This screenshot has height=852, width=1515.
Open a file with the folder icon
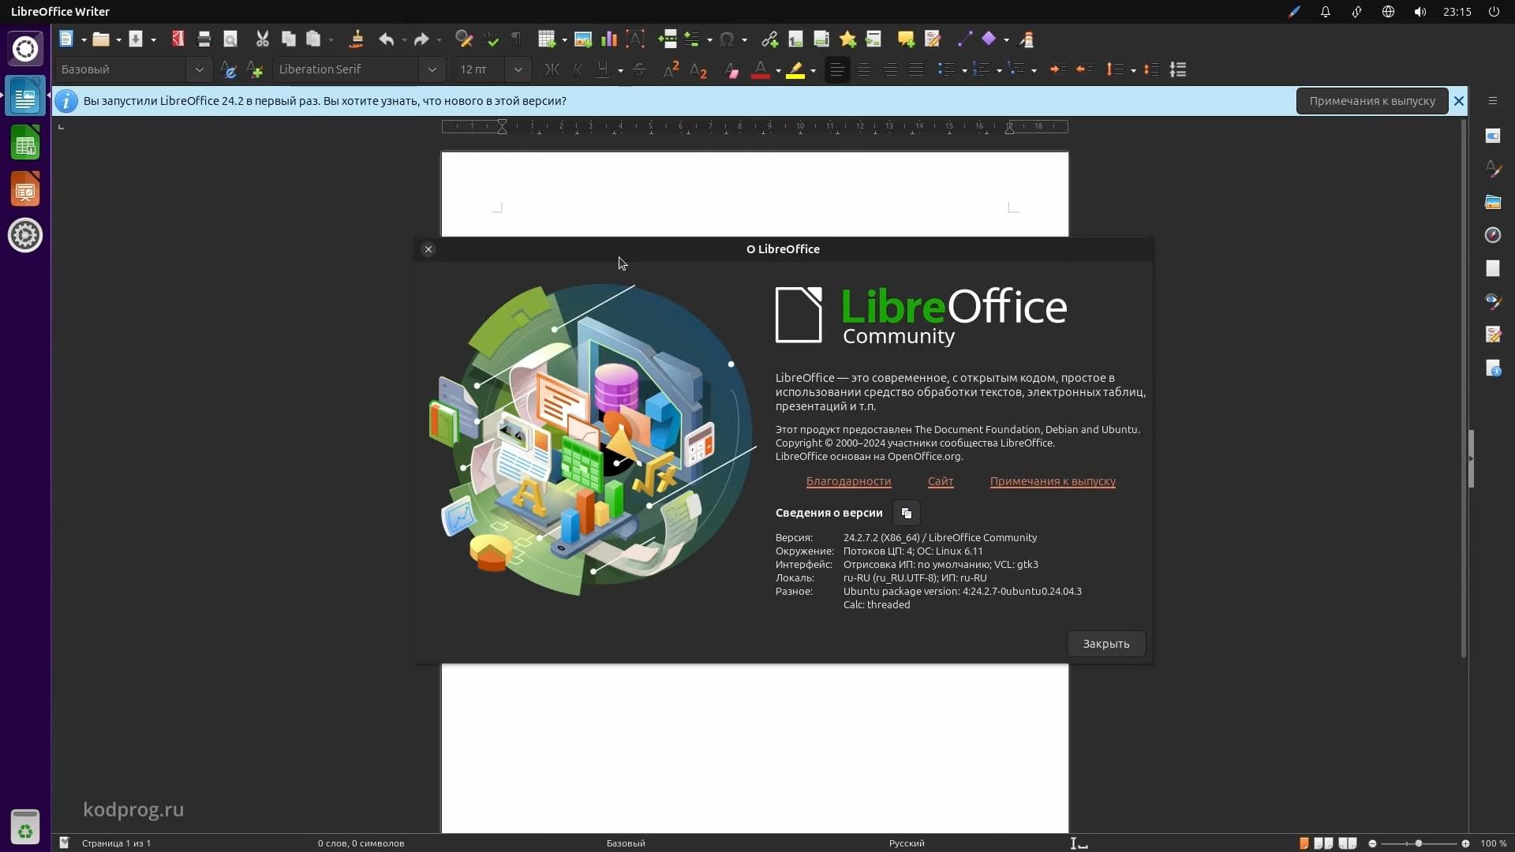[x=100, y=39]
